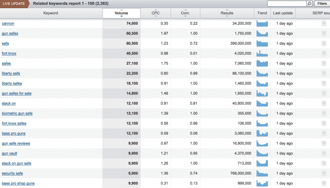Open the Filters button
Screen dimensions: 330x188
pos(322,4)
